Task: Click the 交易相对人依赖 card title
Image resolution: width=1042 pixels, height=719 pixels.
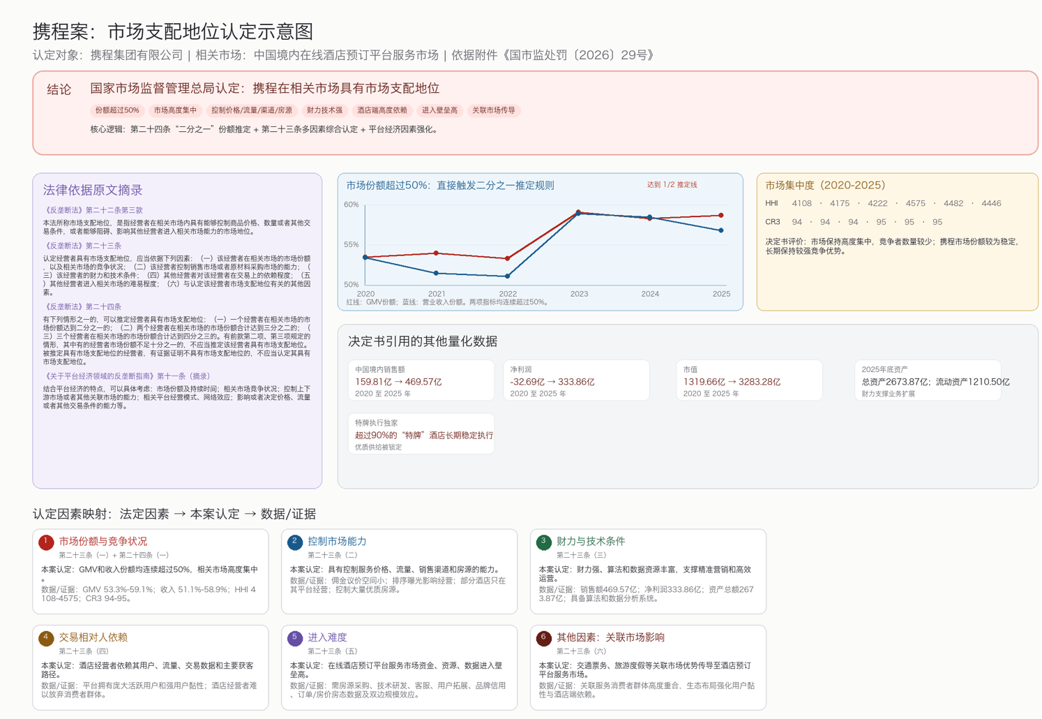Action: pos(93,637)
